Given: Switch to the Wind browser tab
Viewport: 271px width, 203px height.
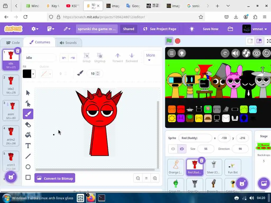Looking at the screenshot, I should pos(33,6).
